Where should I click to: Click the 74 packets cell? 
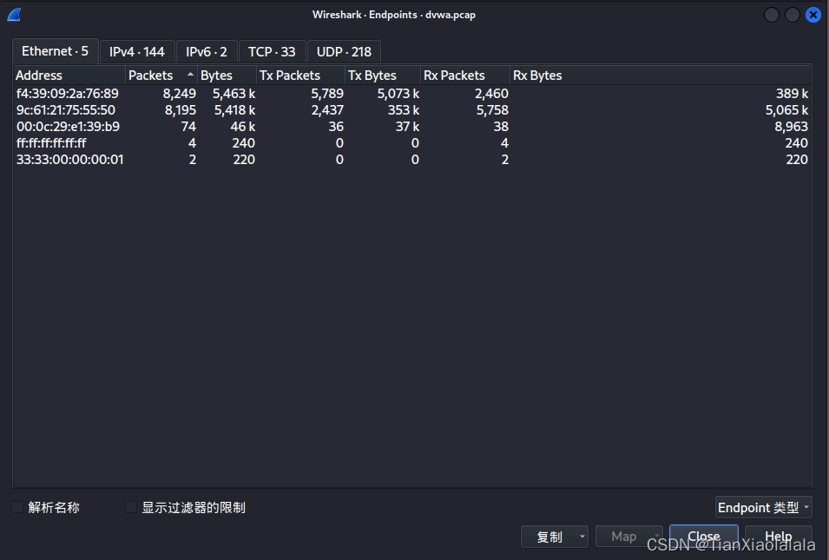pyautogui.click(x=188, y=127)
